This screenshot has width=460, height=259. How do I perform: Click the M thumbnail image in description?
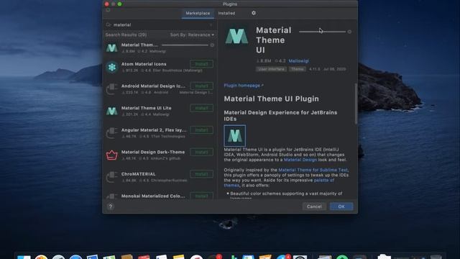235,136
